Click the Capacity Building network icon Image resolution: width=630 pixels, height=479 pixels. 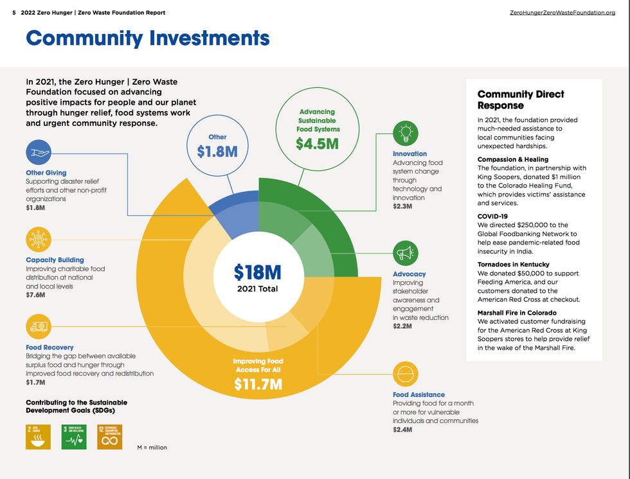(38, 239)
